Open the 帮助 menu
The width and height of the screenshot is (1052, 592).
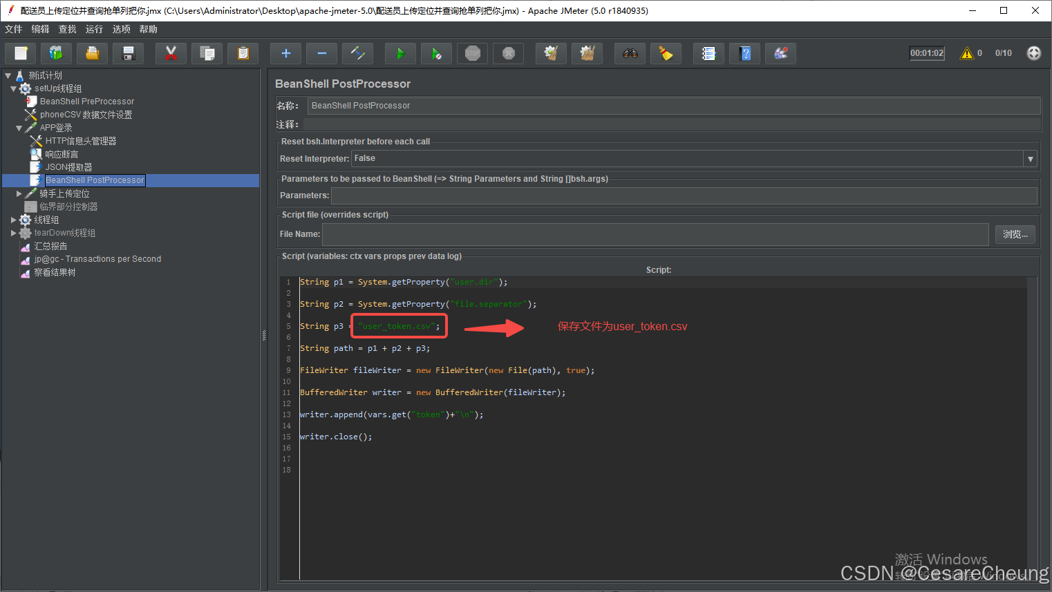pyautogui.click(x=149, y=29)
